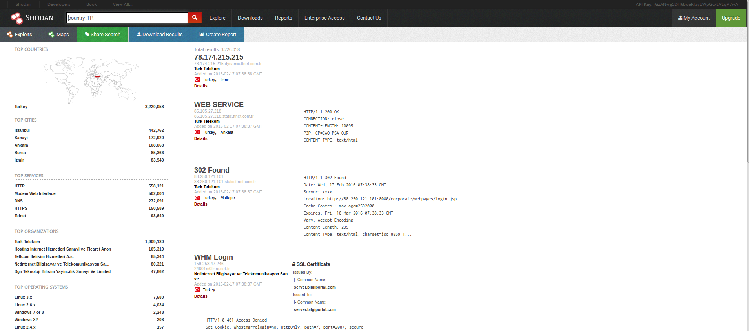Open My Account menu
This screenshot has height=331, width=749.
694,18
